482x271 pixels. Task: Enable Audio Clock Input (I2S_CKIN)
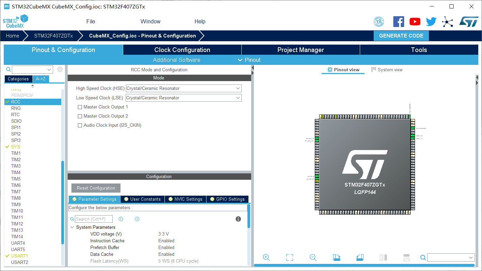(80, 125)
